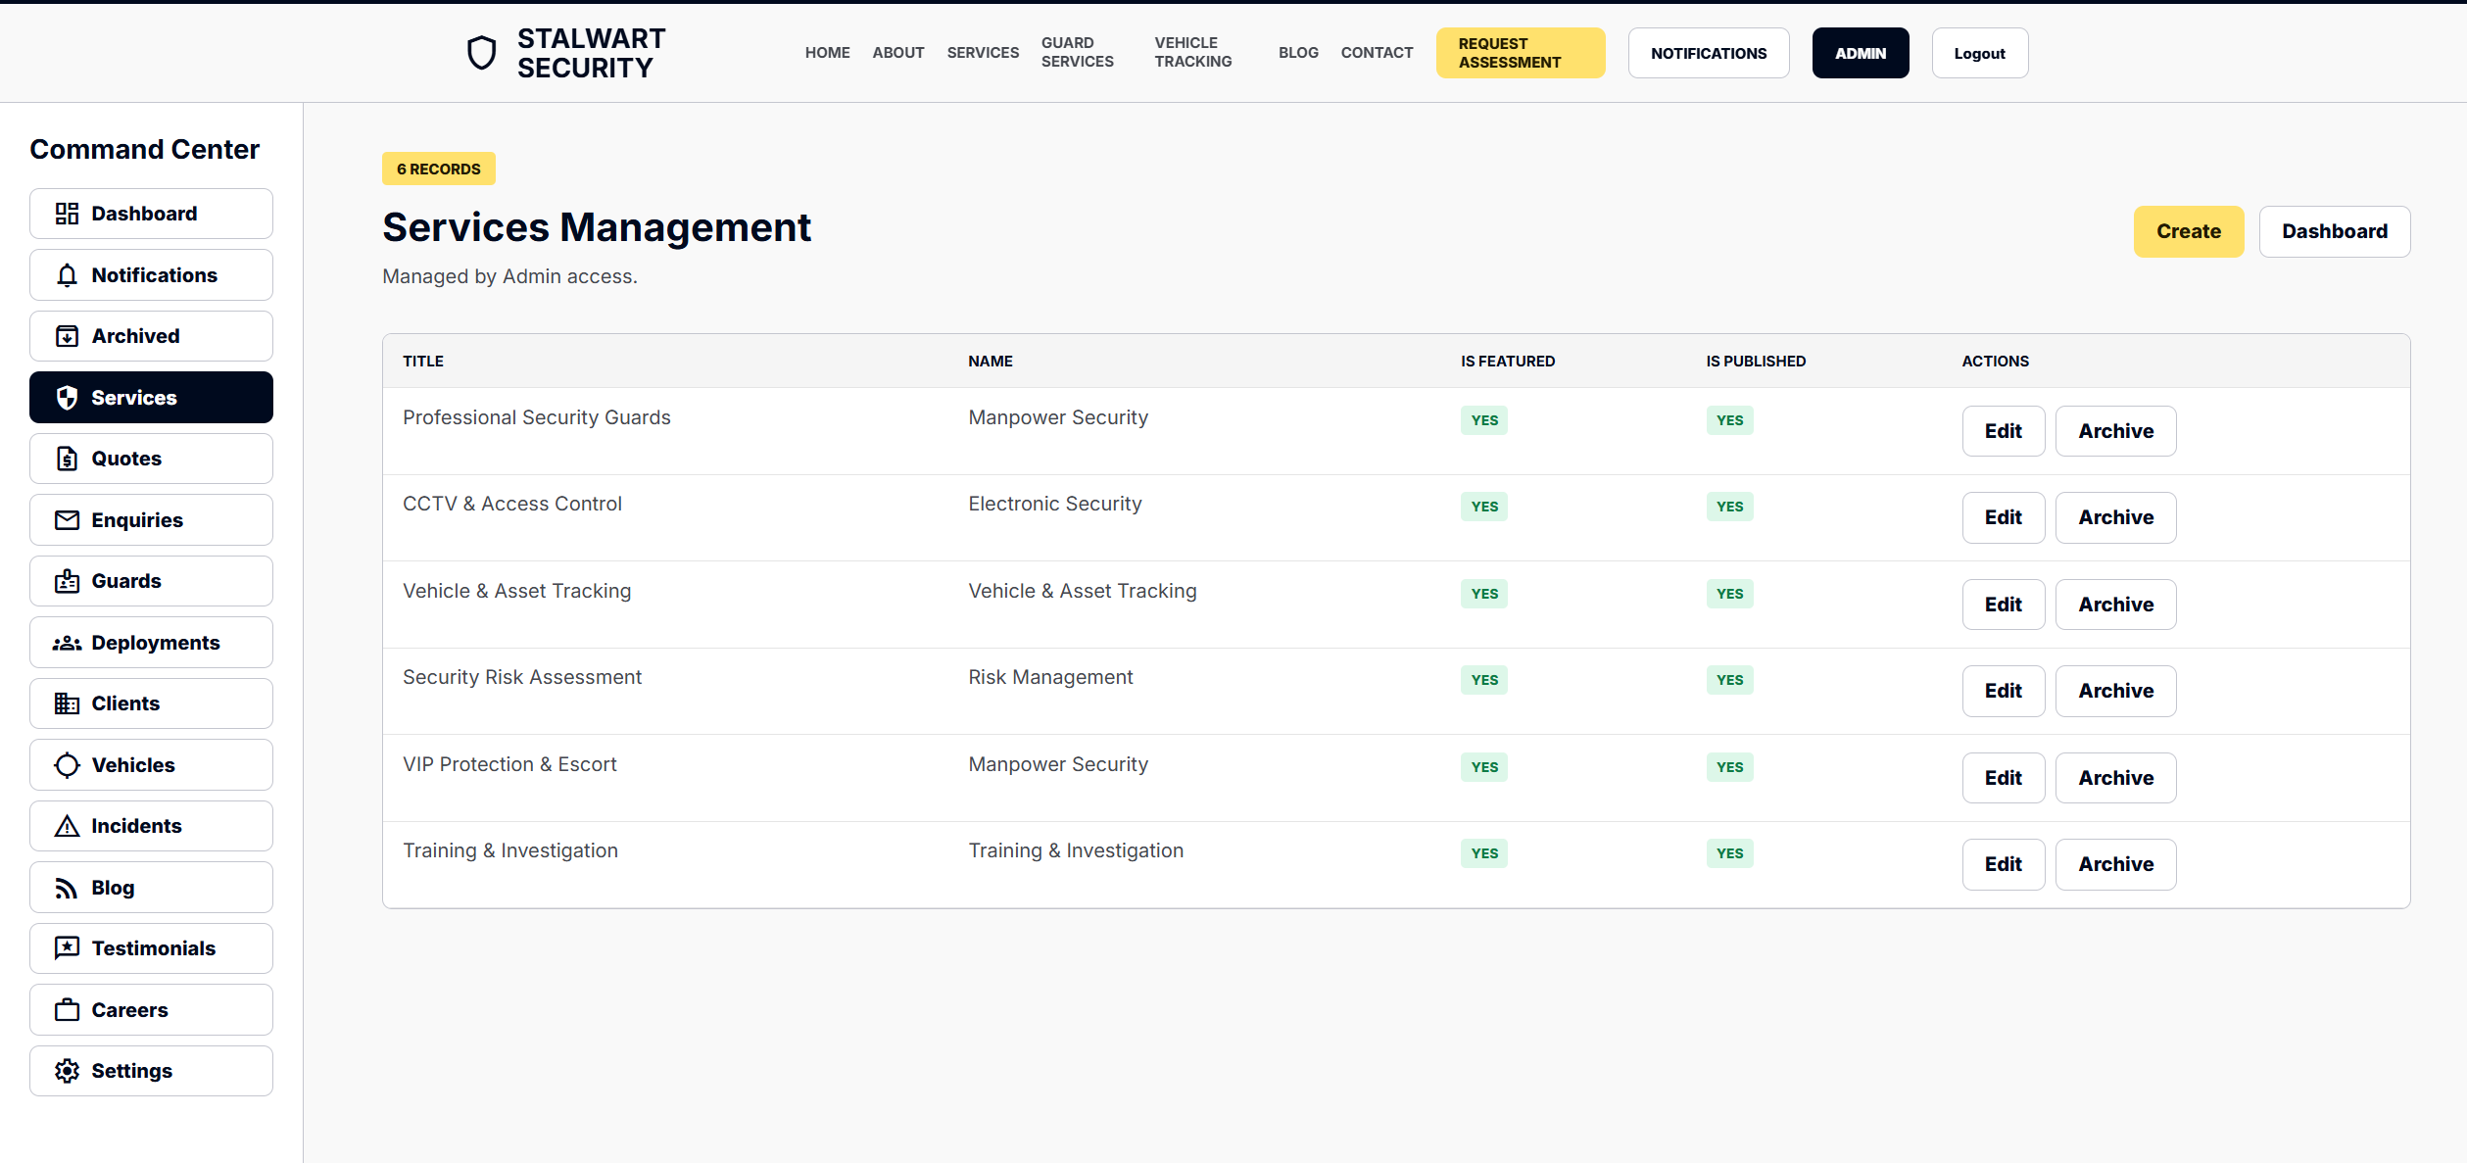Viewport: 2467px width, 1163px height.
Task: Open the Vehicles section
Action: (151, 765)
